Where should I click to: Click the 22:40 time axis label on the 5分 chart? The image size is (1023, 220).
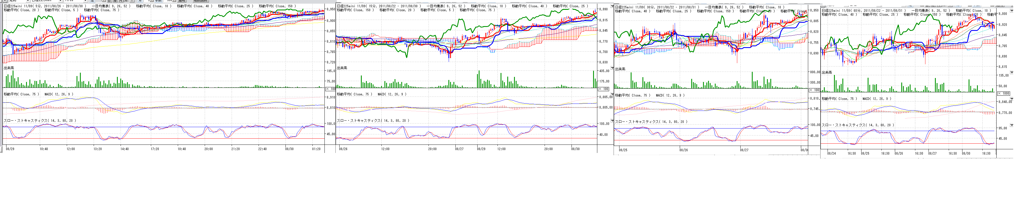[x=262, y=149]
